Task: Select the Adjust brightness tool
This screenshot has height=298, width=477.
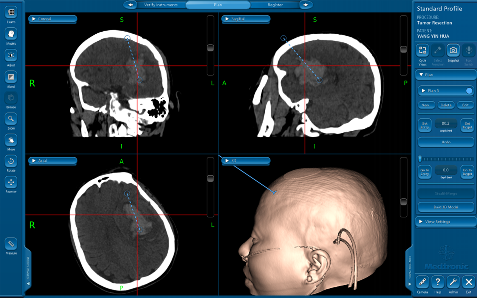Action: pyautogui.click(x=11, y=55)
